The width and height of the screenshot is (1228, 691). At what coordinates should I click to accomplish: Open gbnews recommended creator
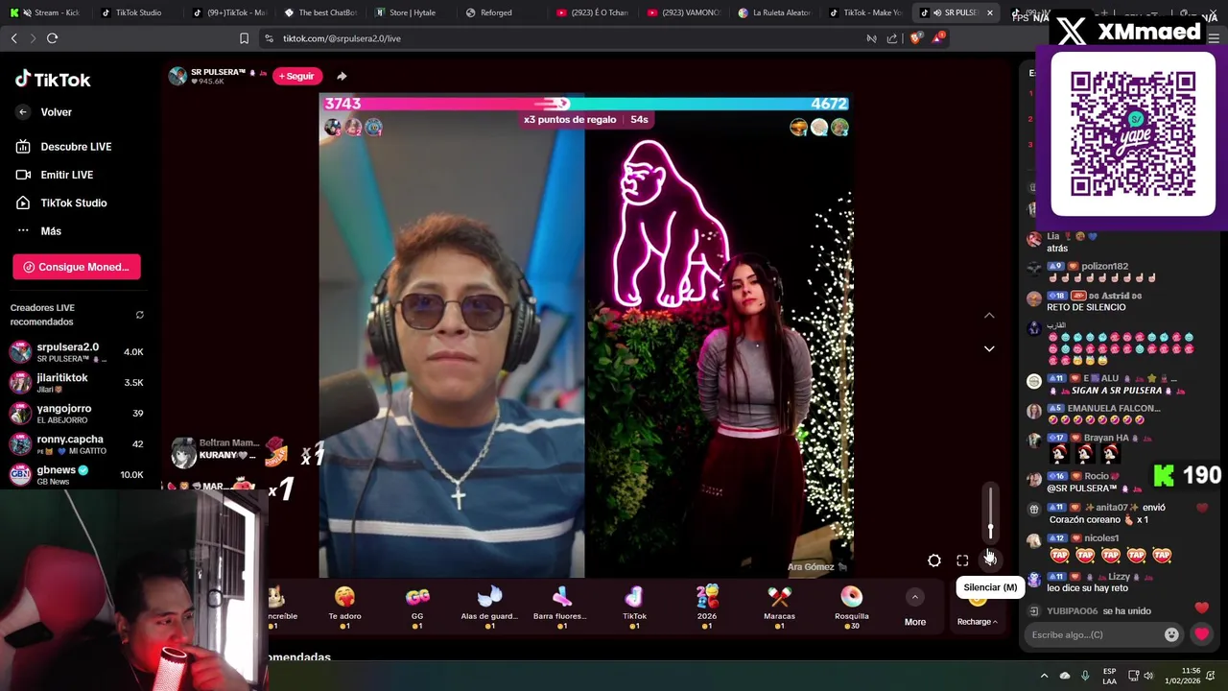coord(77,474)
